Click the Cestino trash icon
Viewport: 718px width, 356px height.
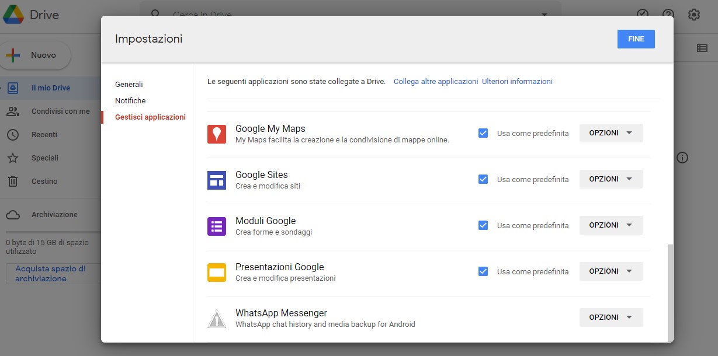13,182
